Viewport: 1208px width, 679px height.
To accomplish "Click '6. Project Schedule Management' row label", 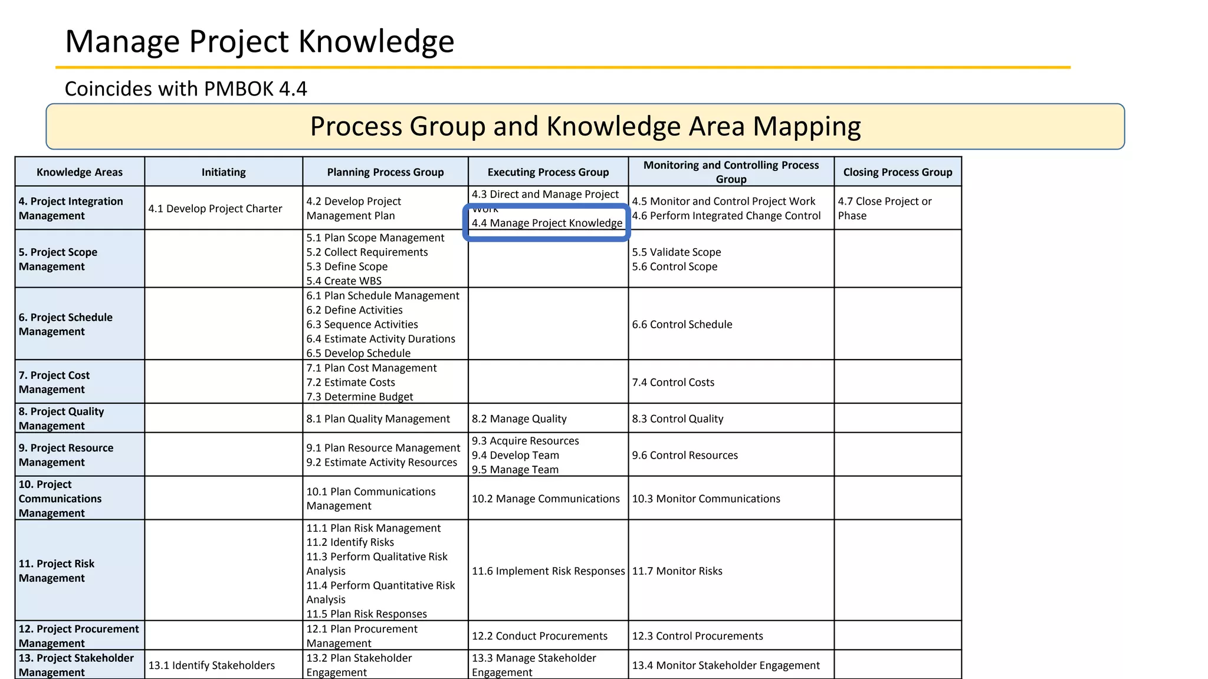I will [x=80, y=324].
